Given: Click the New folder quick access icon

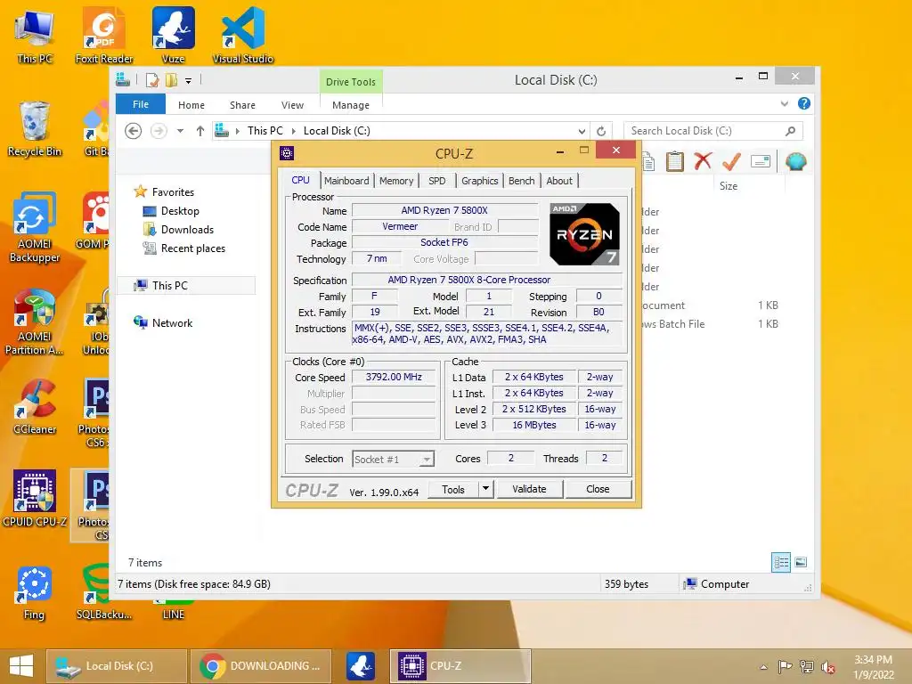Looking at the screenshot, I should (171, 80).
